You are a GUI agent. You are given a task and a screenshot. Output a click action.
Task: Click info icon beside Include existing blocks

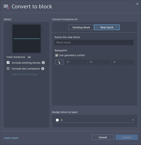tap(43, 62)
